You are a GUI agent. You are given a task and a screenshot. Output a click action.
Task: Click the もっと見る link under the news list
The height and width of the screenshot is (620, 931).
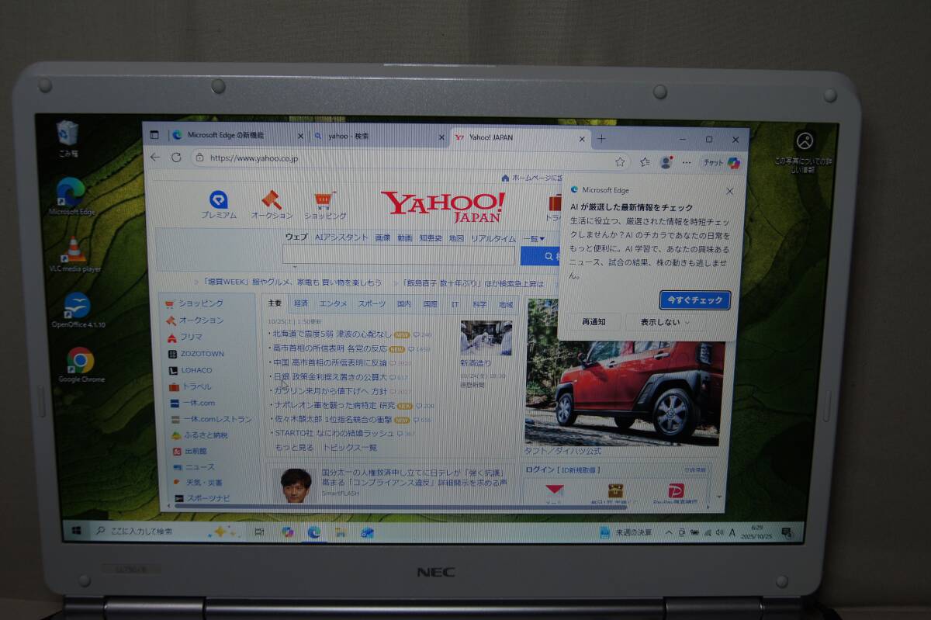tap(294, 448)
